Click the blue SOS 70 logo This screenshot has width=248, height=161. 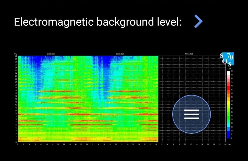click(227, 59)
